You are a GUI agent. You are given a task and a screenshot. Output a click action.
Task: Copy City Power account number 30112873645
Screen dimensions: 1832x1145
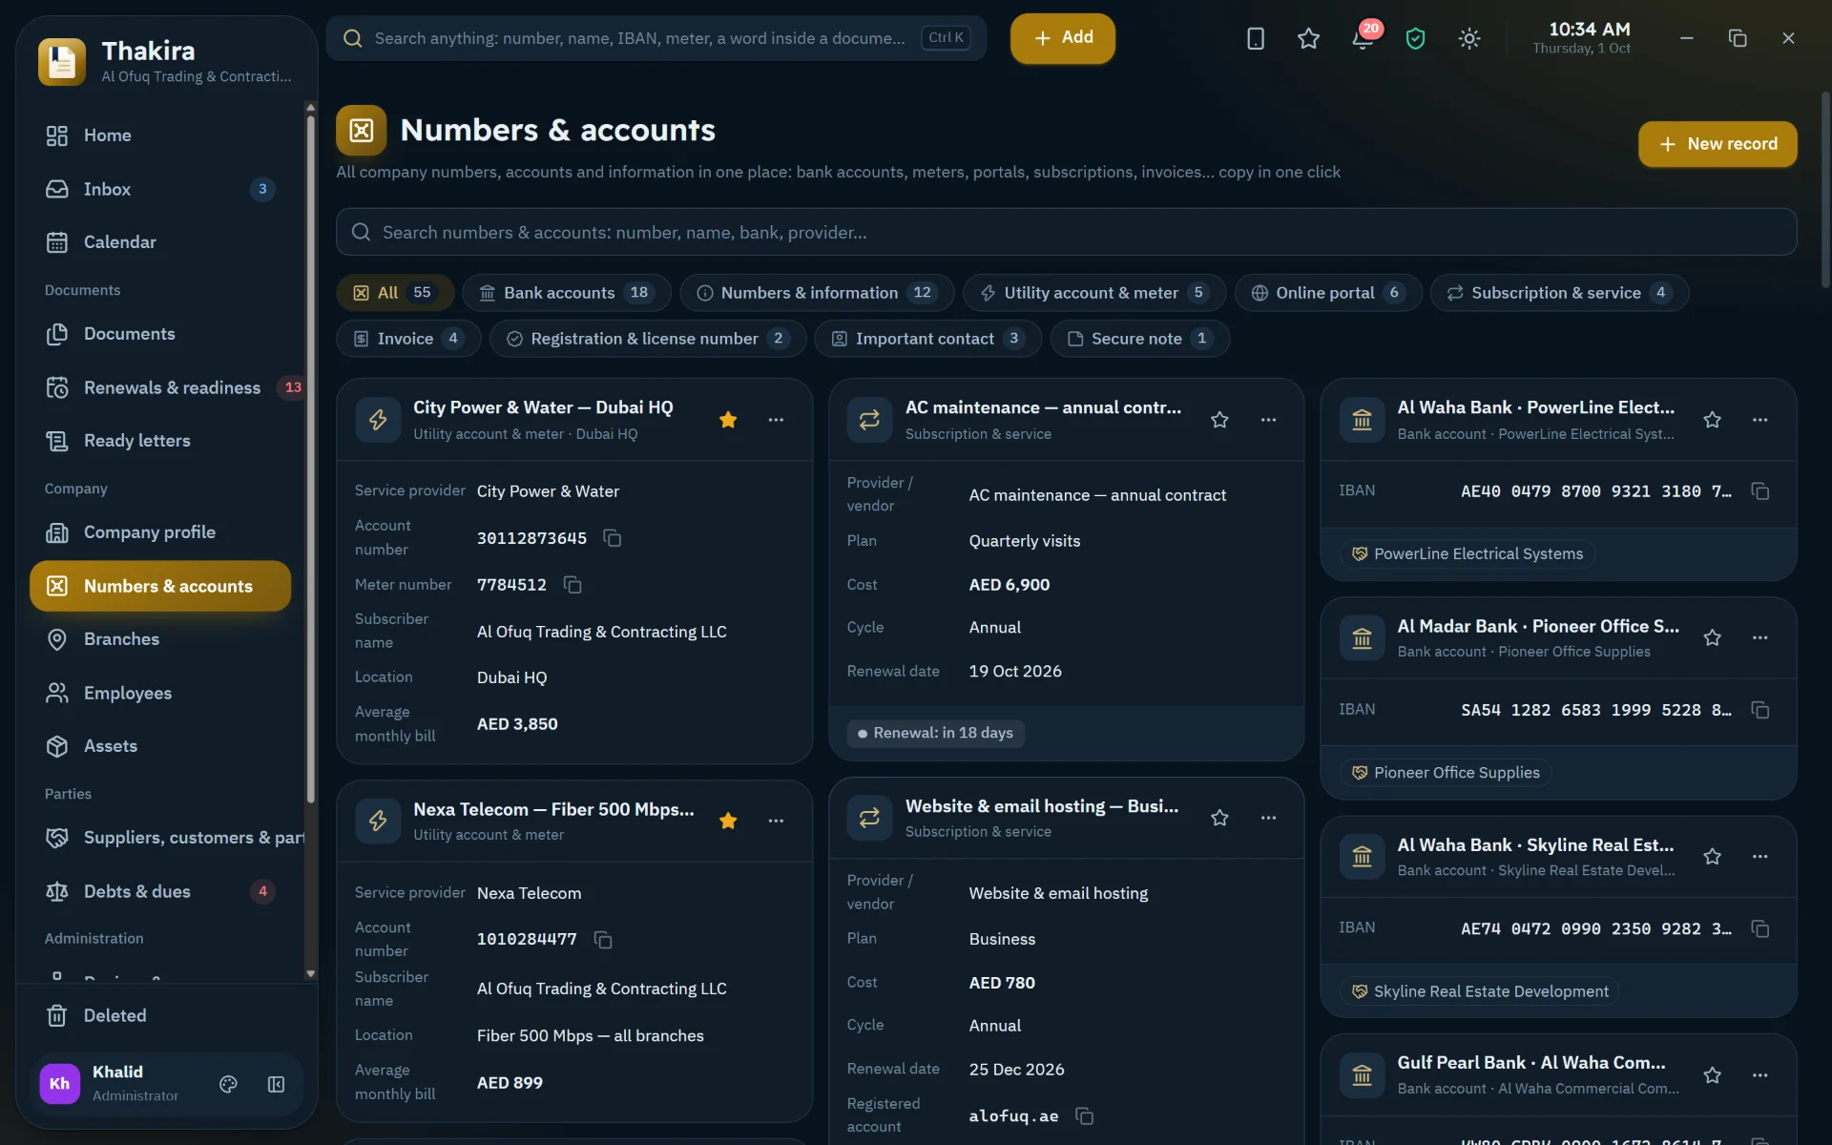coord(613,538)
